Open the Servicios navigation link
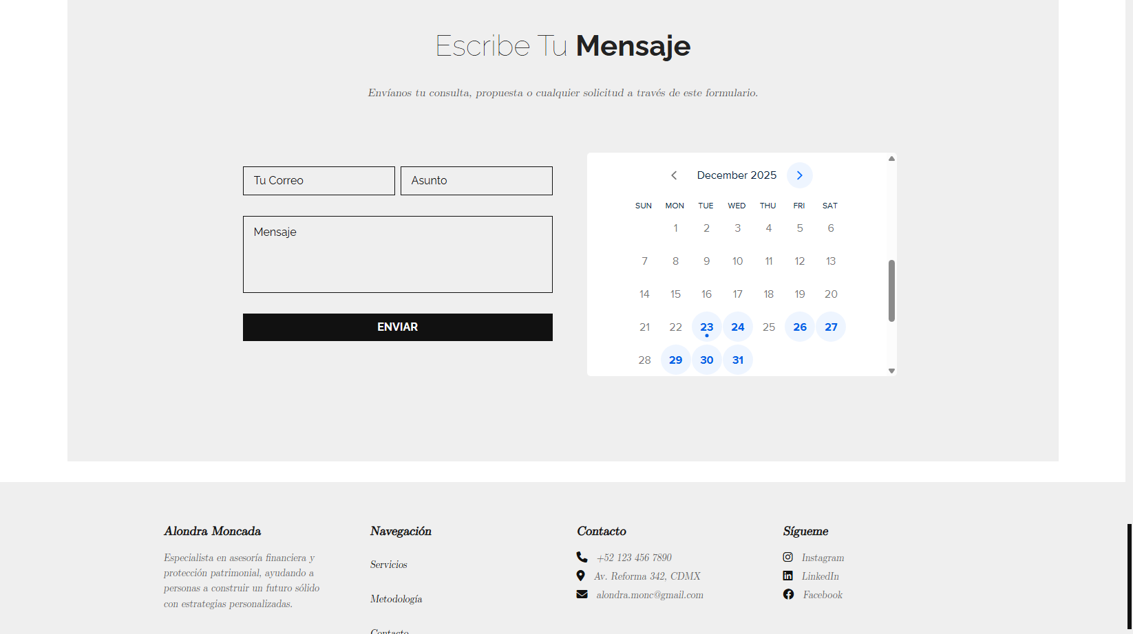 point(389,565)
